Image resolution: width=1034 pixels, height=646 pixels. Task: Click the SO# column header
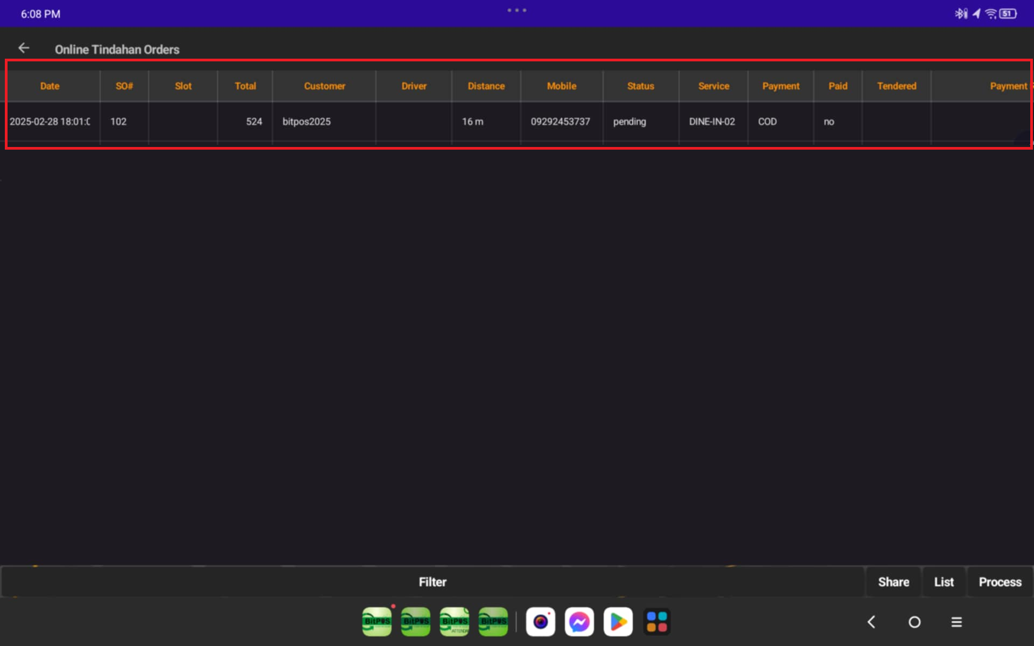coord(124,86)
